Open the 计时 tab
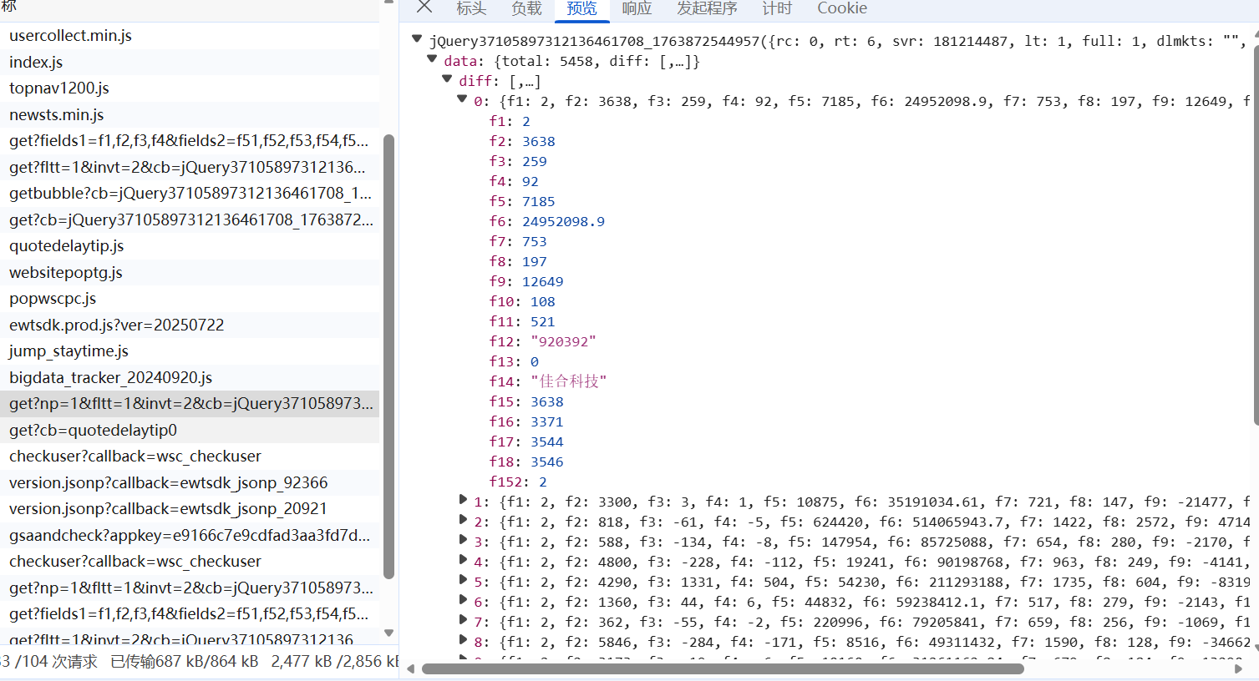 777,8
